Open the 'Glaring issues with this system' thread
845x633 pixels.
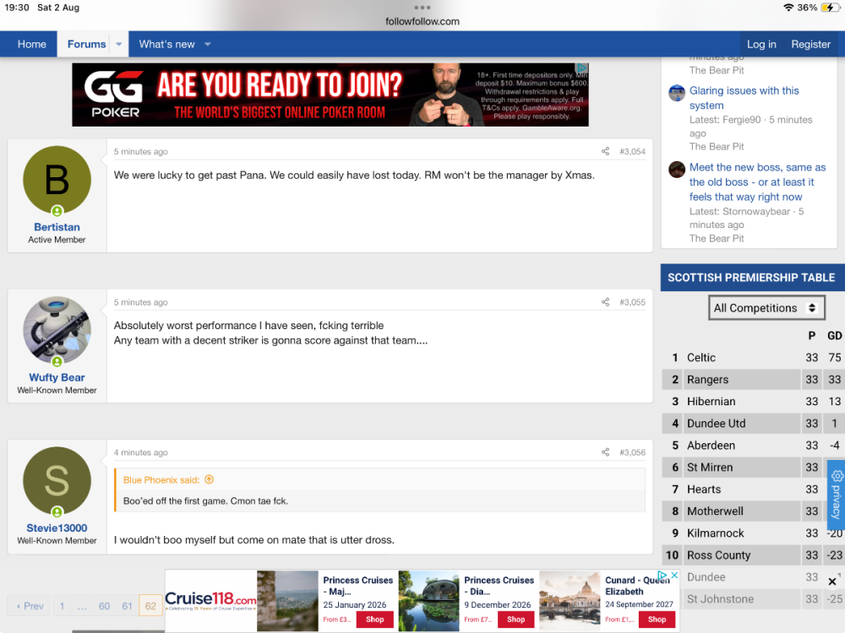[744, 98]
